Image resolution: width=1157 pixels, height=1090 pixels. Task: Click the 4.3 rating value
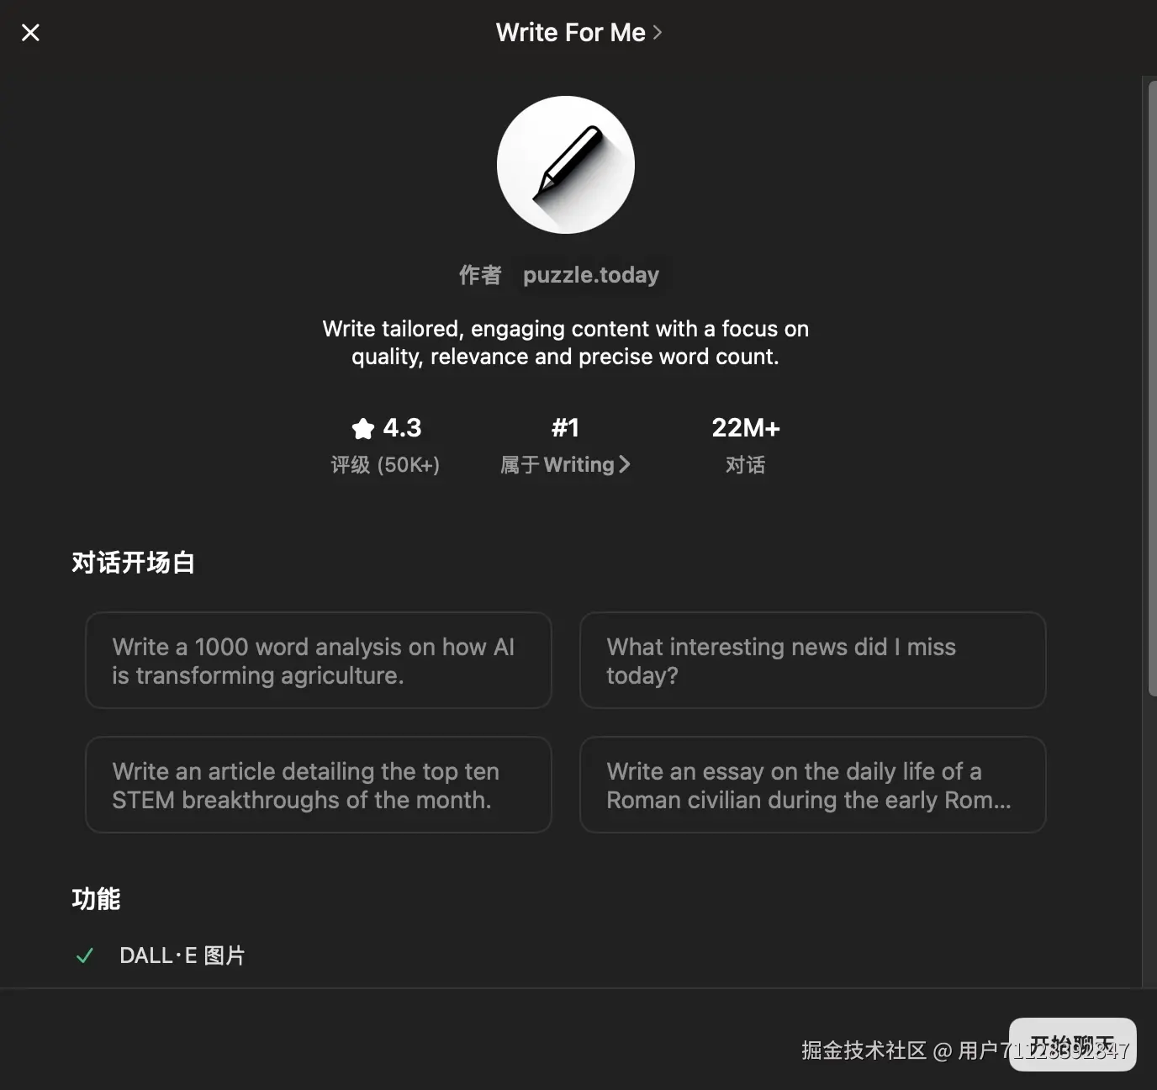coord(402,428)
